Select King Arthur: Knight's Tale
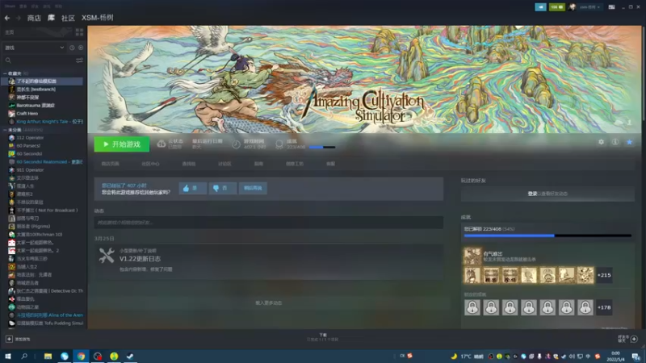Screen dimensions: 646x363 [43, 122]
